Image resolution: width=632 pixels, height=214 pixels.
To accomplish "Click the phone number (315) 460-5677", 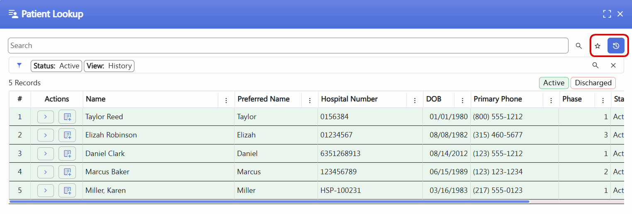I will tap(498, 135).
